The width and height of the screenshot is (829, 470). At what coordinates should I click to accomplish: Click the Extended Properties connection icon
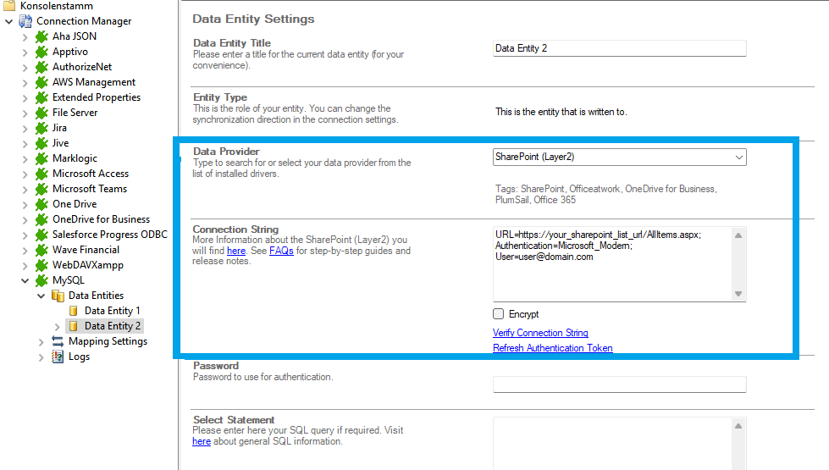(41, 97)
